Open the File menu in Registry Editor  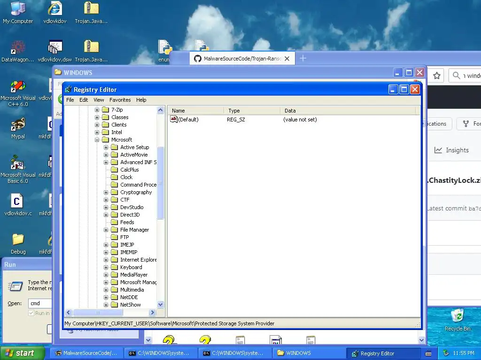(x=70, y=100)
